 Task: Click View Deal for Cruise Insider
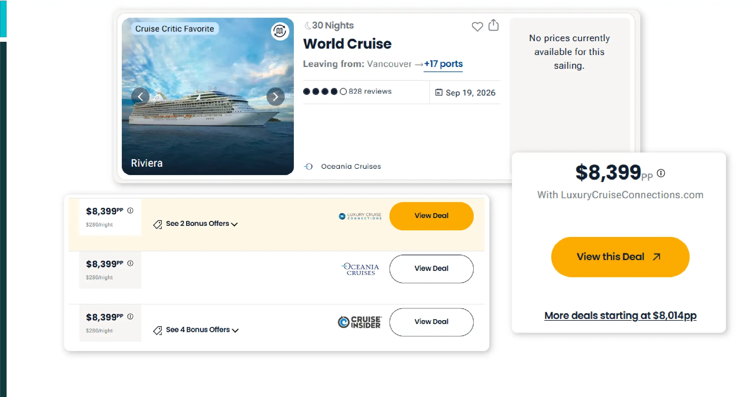pyautogui.click(x=431, y=322)
